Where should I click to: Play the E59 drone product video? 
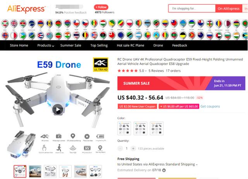[58, 109]
